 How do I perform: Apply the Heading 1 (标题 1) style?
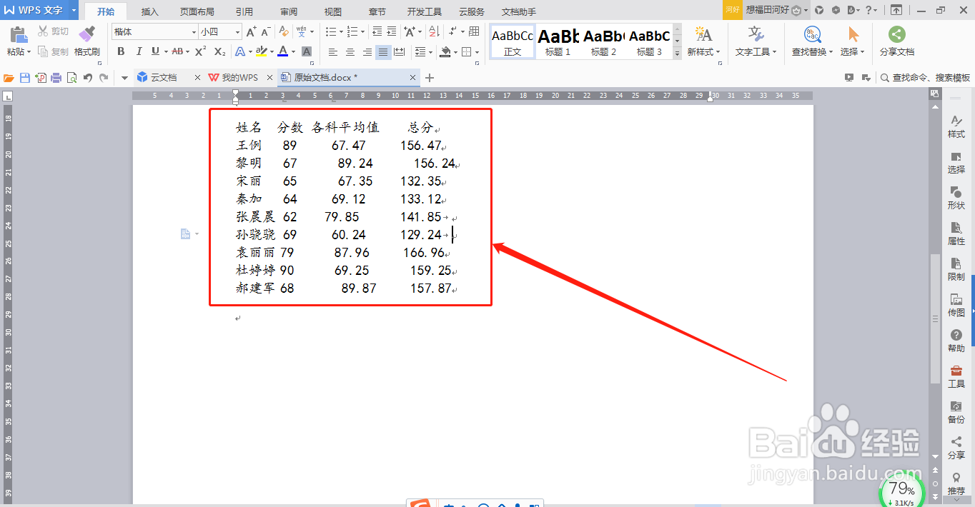tap(558, 41)
